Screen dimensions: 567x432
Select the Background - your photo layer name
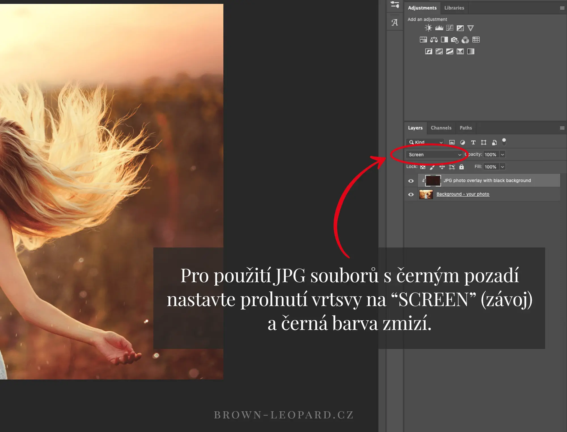click(463, 194)
